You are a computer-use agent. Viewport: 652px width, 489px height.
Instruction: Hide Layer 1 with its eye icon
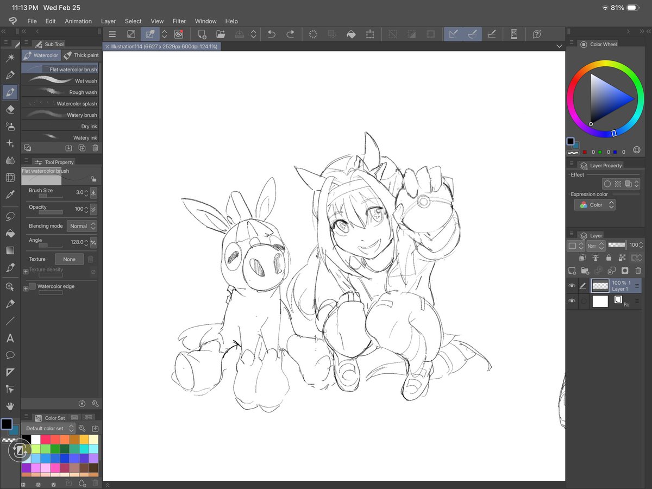point(572,286)
